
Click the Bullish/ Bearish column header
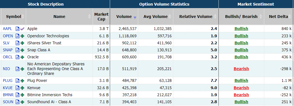tap(241, 17)
